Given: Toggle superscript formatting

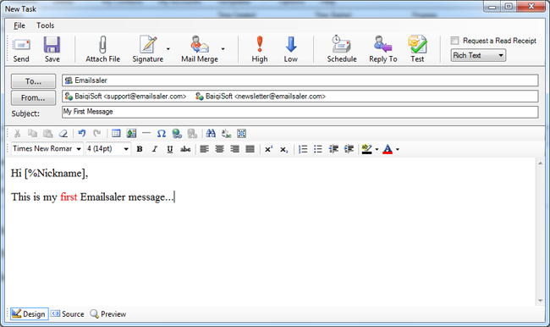Looking at the screenshot, I should [269, 149].
